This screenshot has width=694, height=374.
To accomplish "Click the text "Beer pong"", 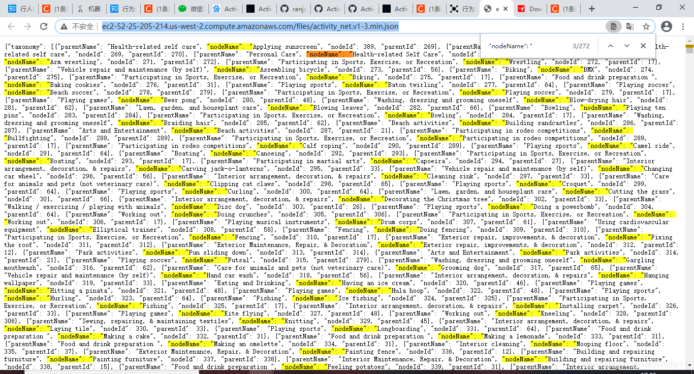I will point(180,100).
